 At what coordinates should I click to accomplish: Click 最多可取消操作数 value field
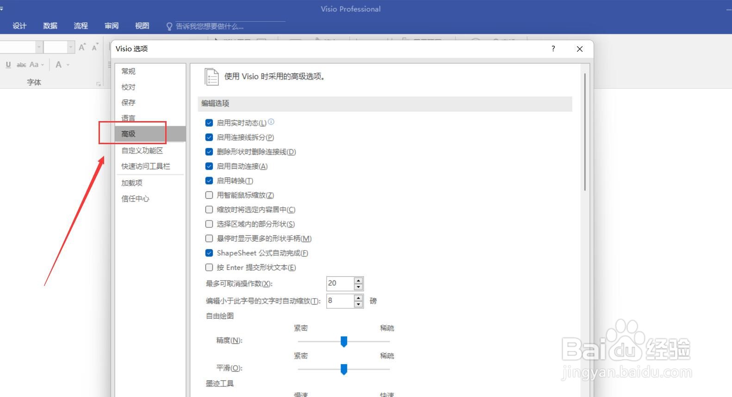[341, 283]
